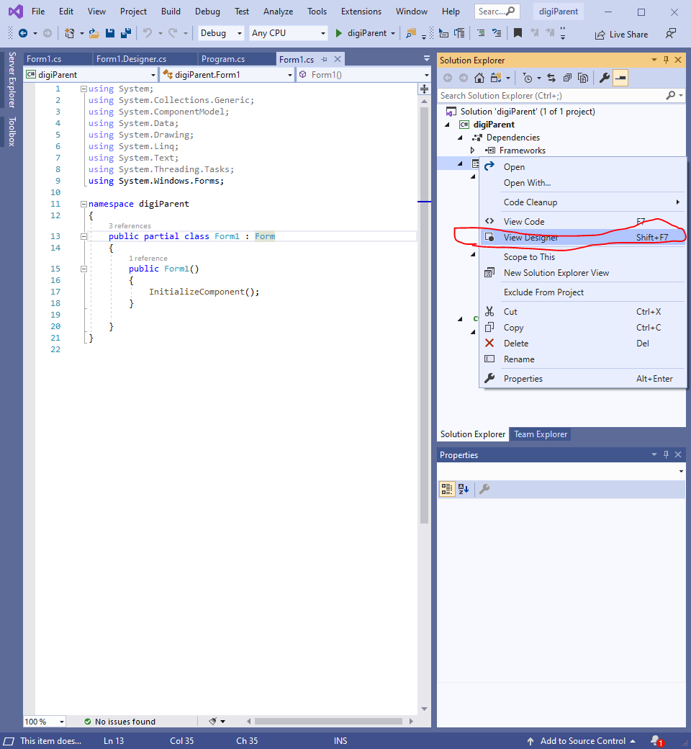Click the Visual Studio Search box in title bar
The height and width of the screenshot is (749, 691).
click(497, 12)
